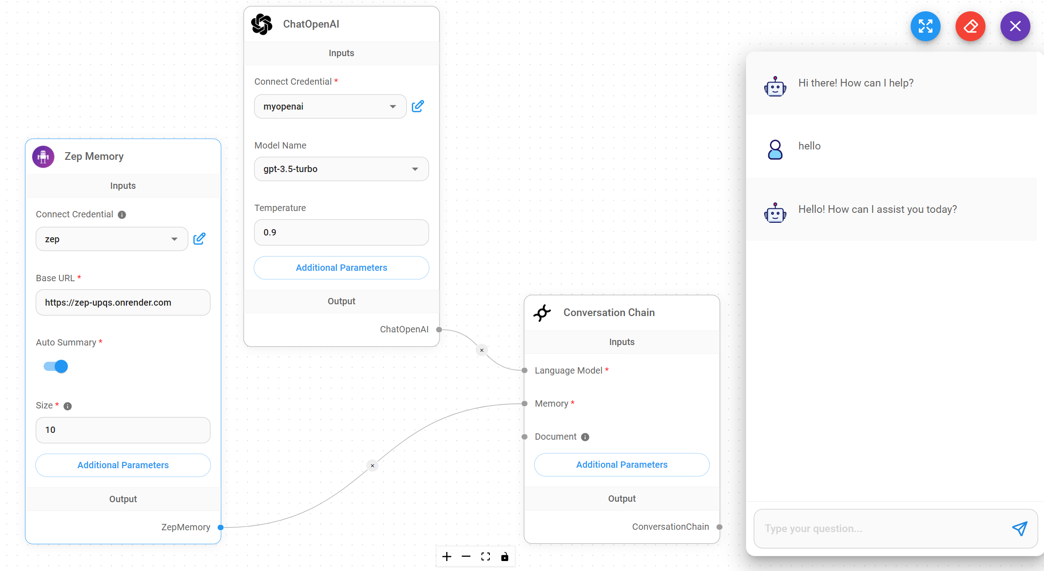
Task: Send message with paper plane icon
Action: click(x=1020, y=528)
